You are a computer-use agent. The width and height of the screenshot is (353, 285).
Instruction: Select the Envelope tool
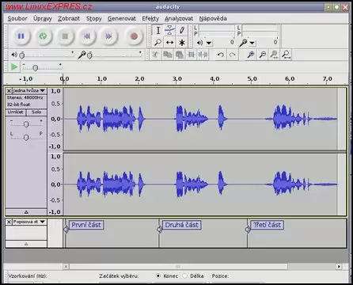click(169, 30)
